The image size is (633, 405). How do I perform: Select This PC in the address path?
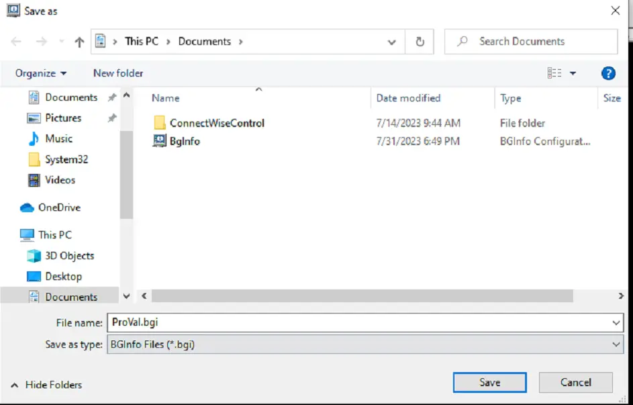pos(141,41)
